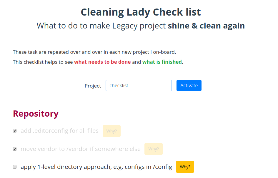Click the 'apply 1-level directory approach' label text

96,167
